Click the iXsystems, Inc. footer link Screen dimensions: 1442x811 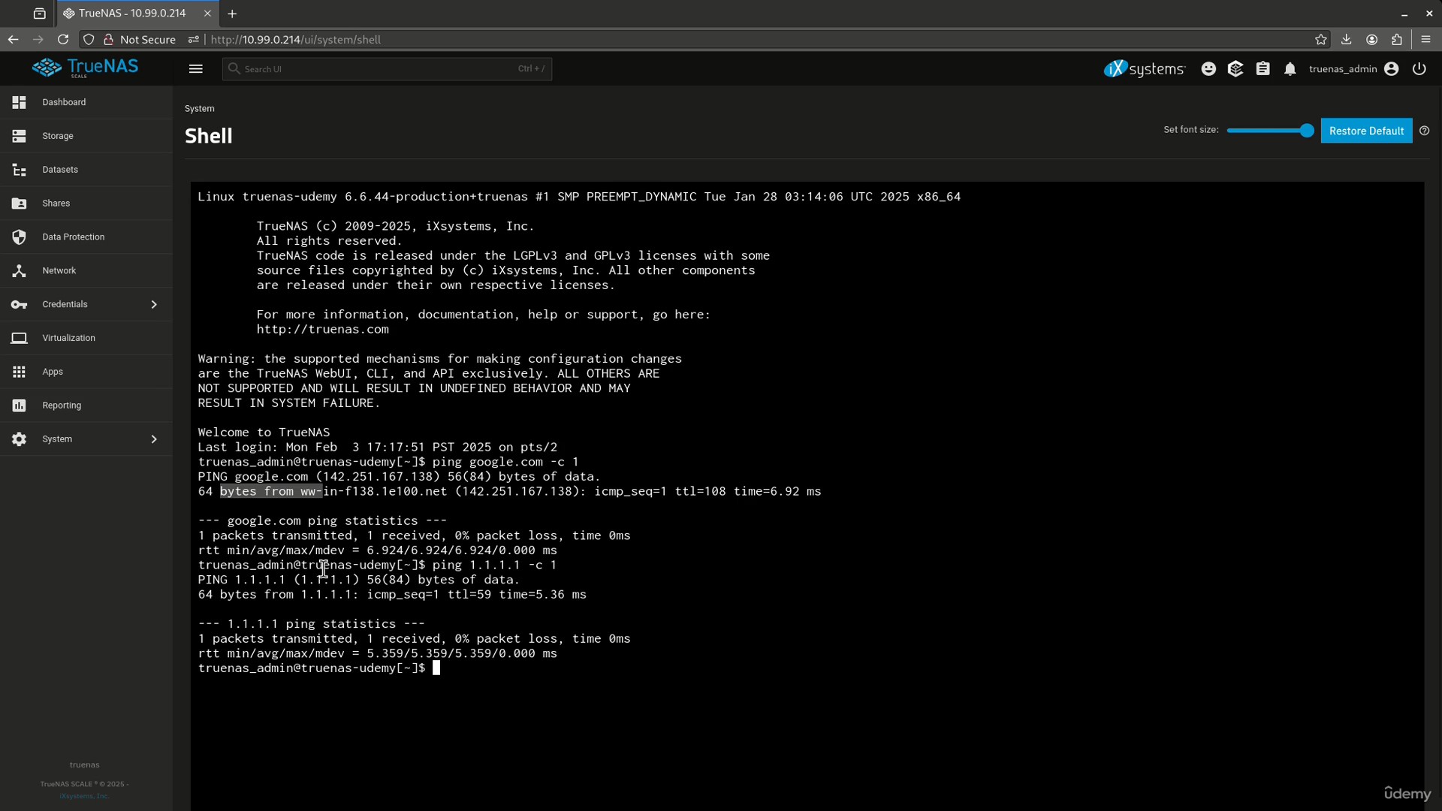click(84, 796)
